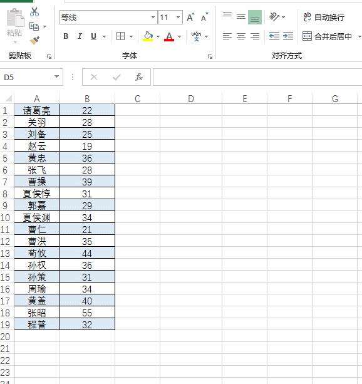Click the Paste clipboard icon
This screenshot has height=384, width=362.
(15, 18)
